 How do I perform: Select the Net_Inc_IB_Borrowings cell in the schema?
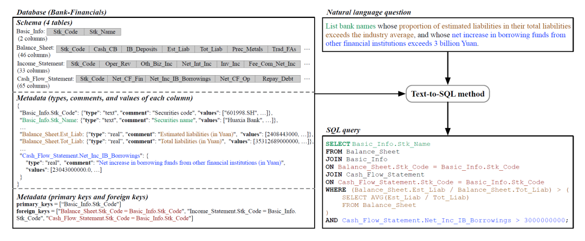(x=179, y=79)
